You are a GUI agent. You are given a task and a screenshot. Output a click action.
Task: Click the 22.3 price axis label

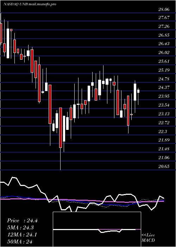(163, 131)
